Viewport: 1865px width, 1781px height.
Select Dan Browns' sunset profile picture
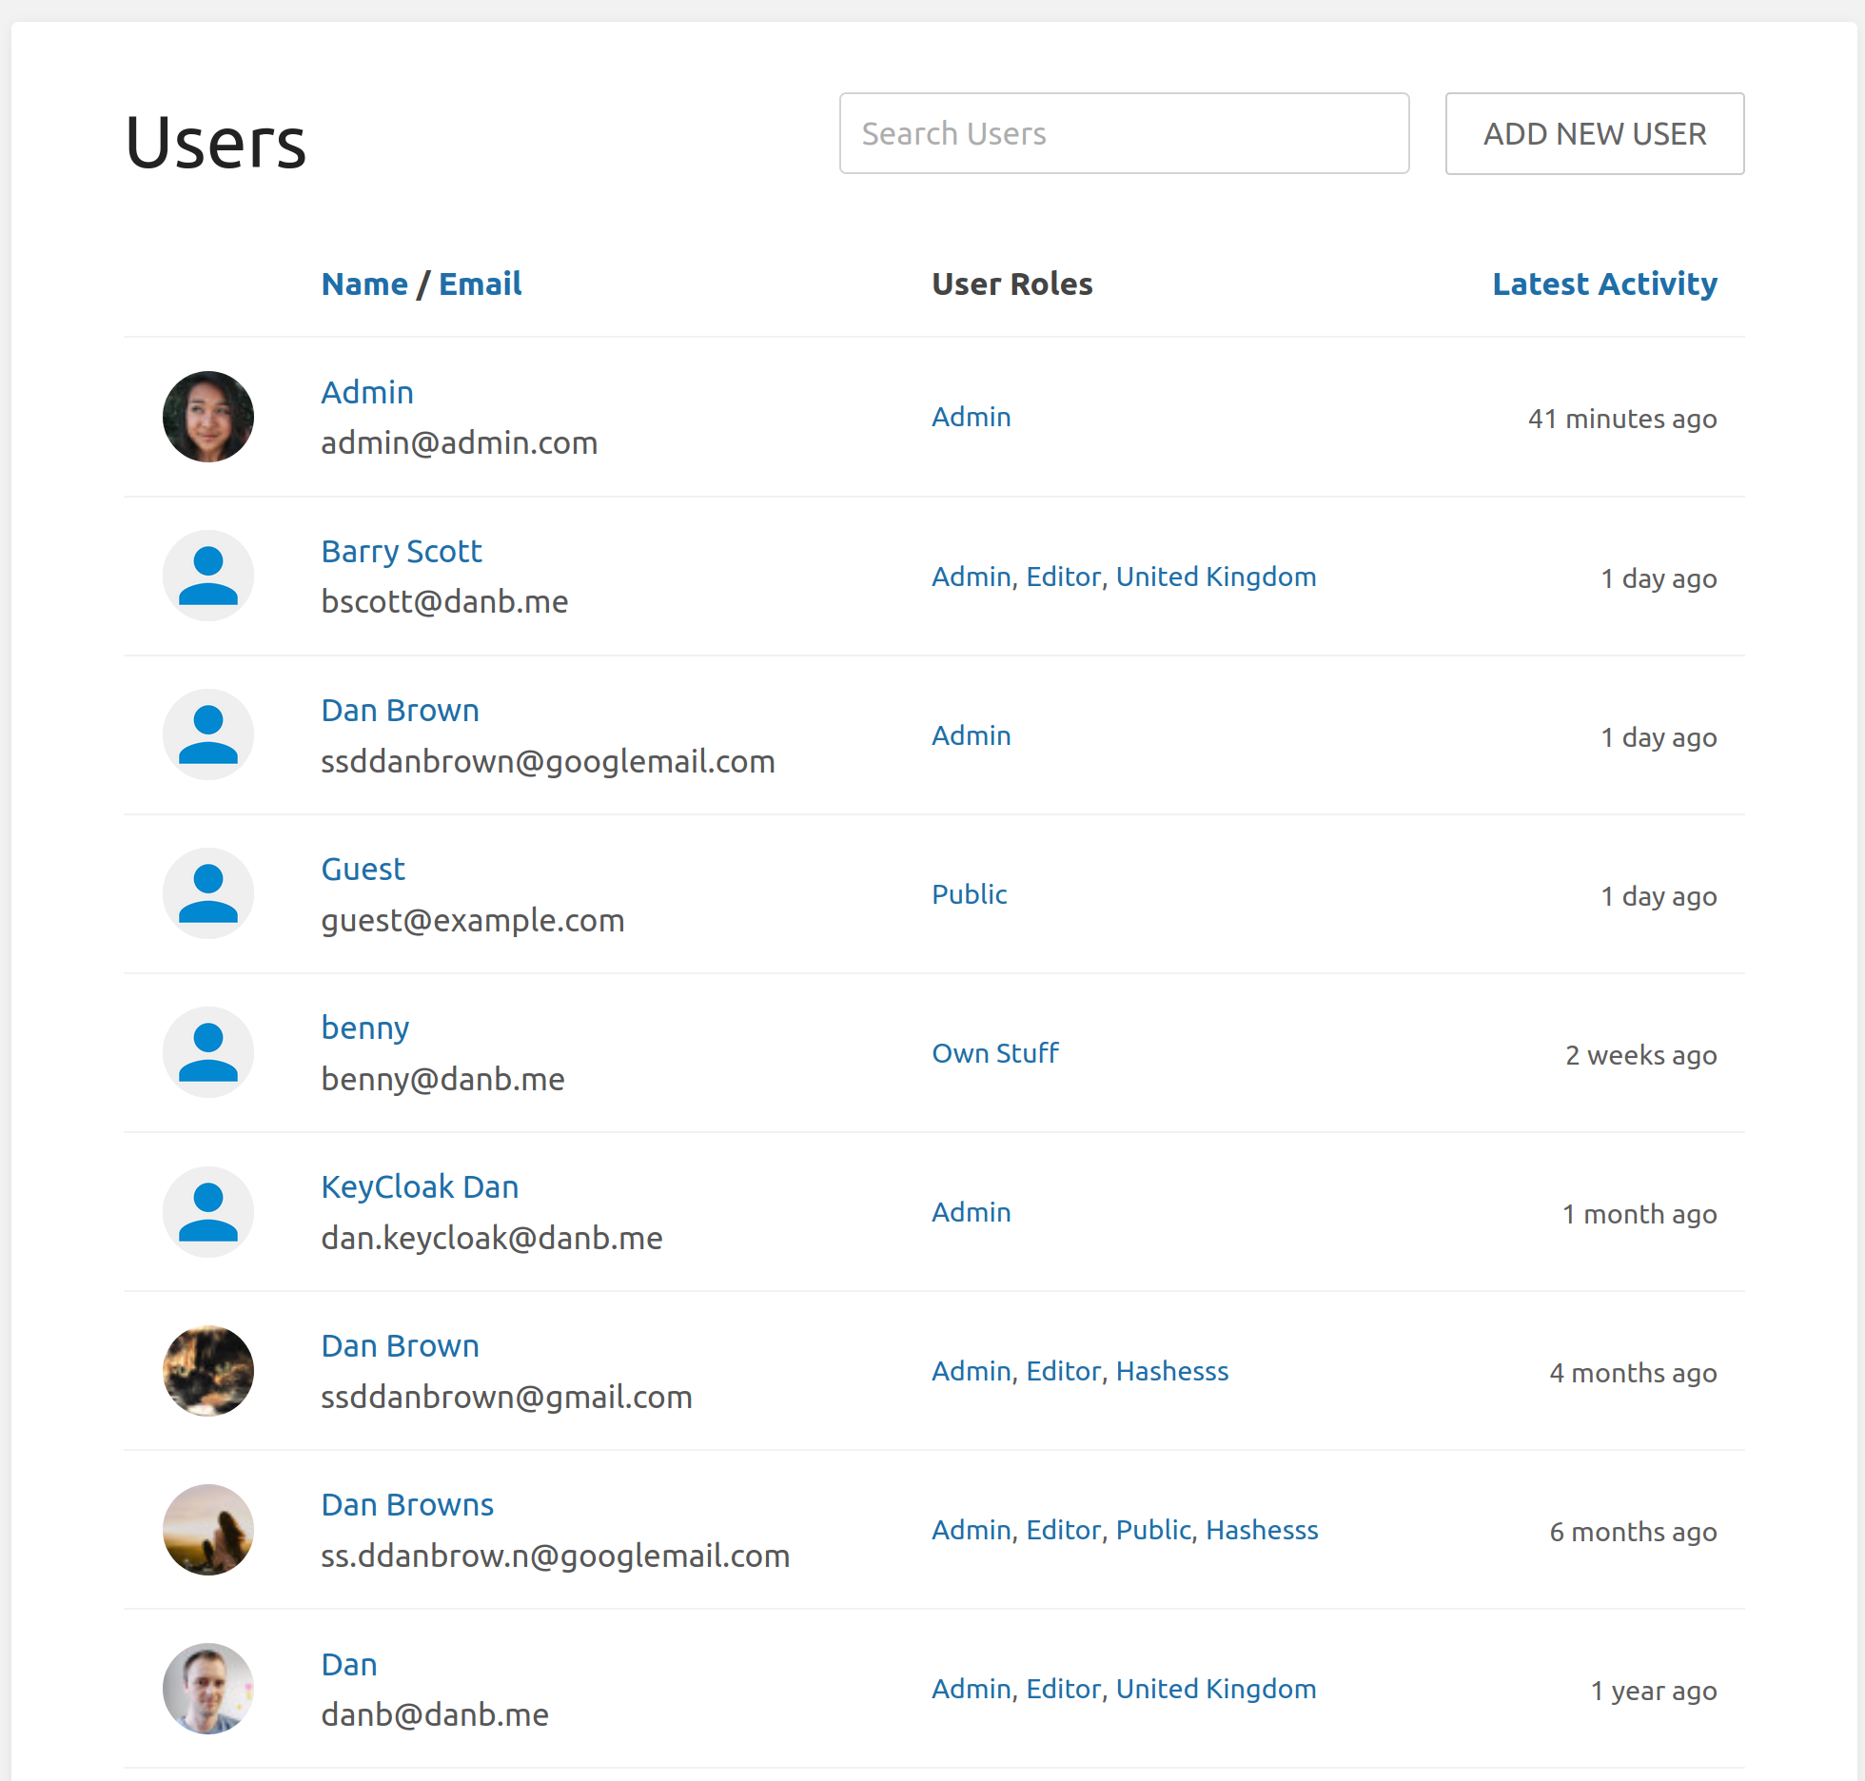208,1529
